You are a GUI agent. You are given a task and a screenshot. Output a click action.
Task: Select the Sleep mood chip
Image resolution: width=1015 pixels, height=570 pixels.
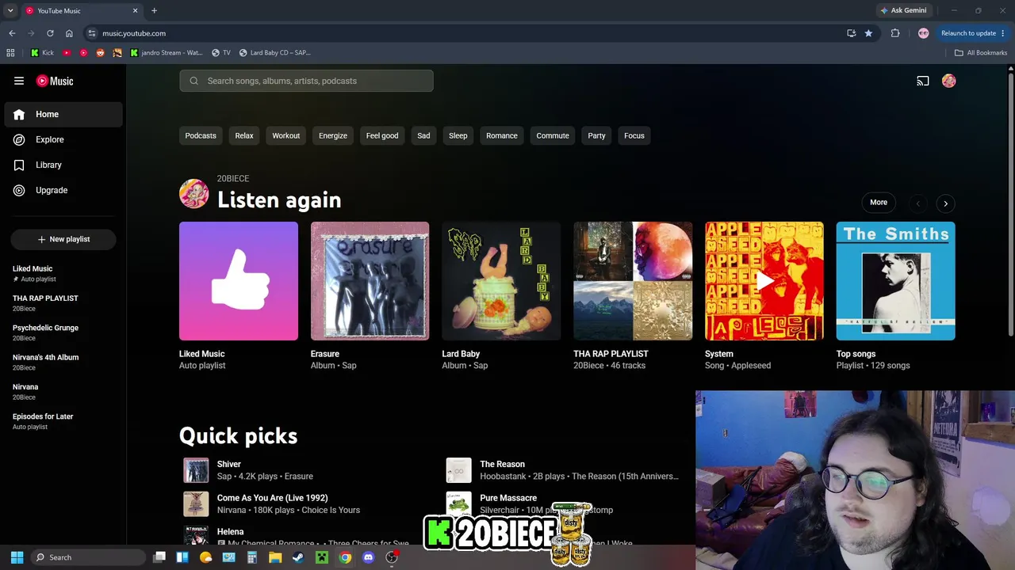pos(458,135)
